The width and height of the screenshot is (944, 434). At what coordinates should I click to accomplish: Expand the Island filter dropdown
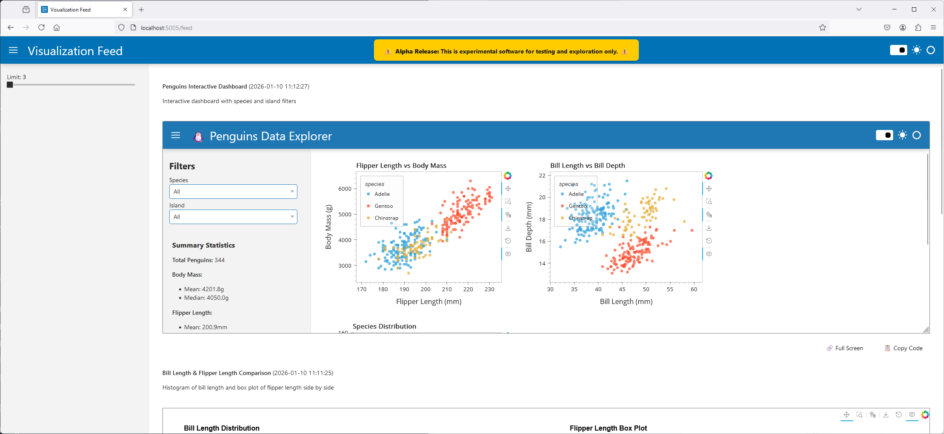pos(233,217)
